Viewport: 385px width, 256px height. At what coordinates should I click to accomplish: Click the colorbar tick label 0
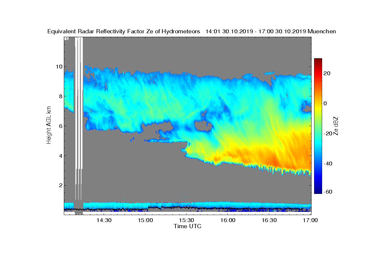click(326, 103)
